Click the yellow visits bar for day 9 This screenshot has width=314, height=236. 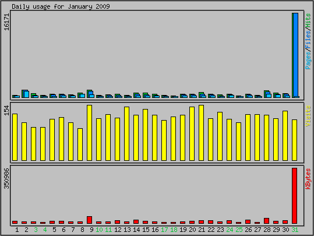click(89, 133)
